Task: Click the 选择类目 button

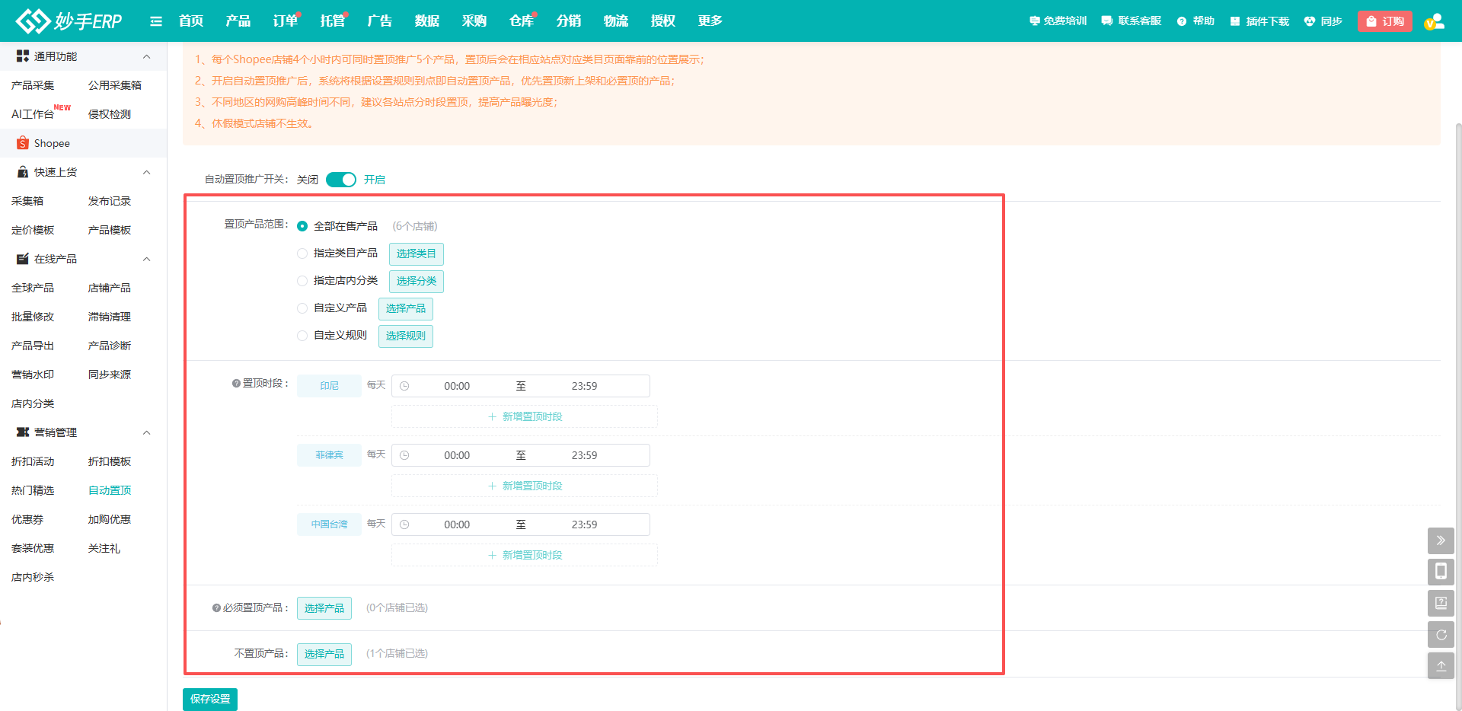Action: pos(417,253)
